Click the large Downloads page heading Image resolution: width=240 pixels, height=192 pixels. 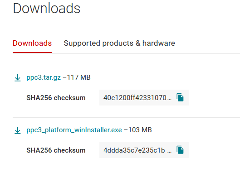(x=47, y=9)
